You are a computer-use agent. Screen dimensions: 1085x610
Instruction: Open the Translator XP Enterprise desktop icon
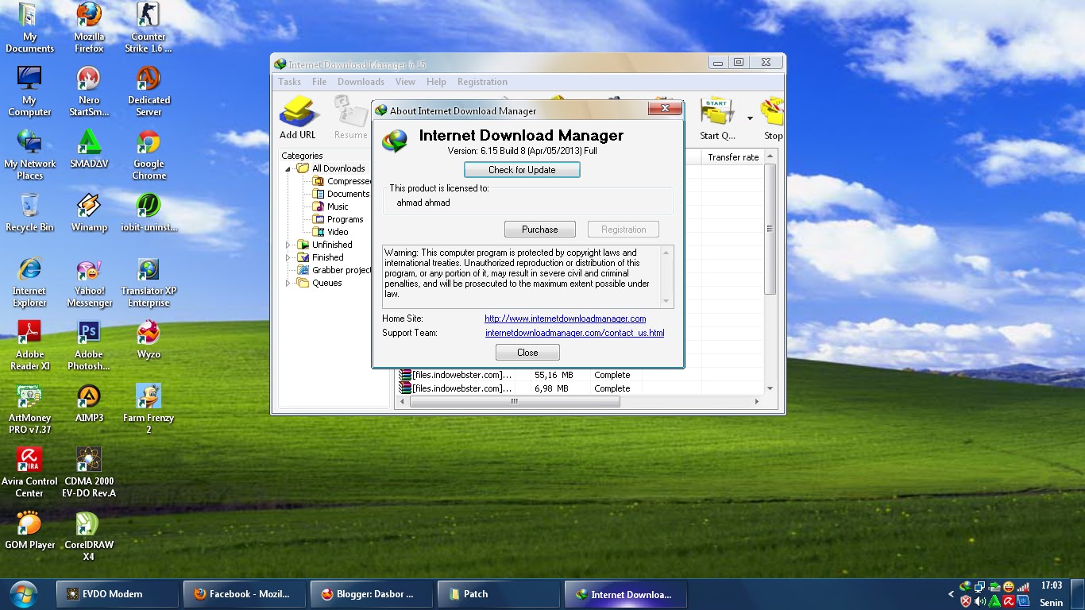[149, 282]
